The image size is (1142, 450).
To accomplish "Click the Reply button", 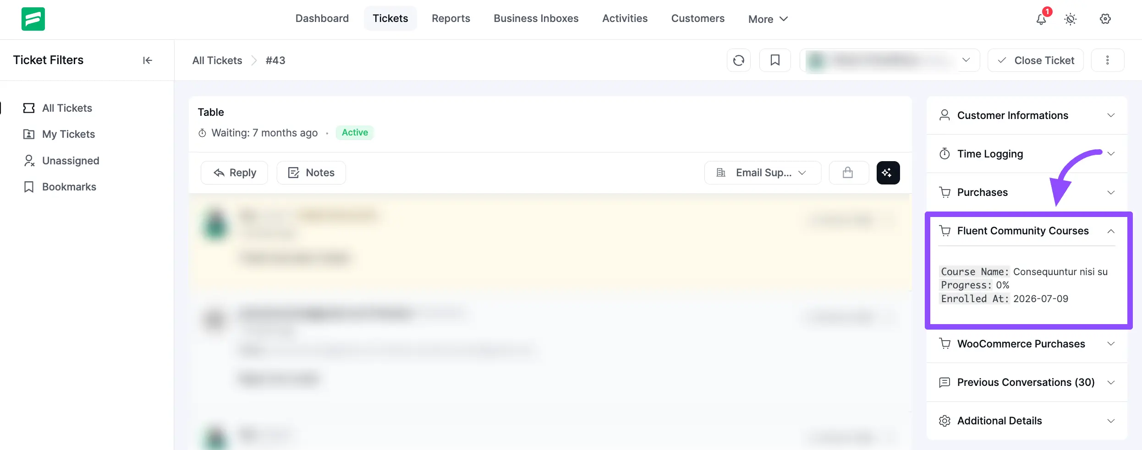I will [x=234, y=173].
